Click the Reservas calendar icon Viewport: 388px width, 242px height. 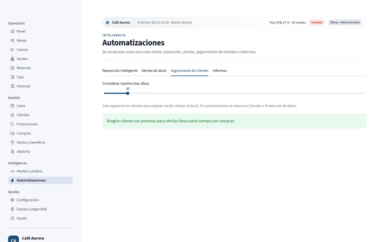pos(12,68)
